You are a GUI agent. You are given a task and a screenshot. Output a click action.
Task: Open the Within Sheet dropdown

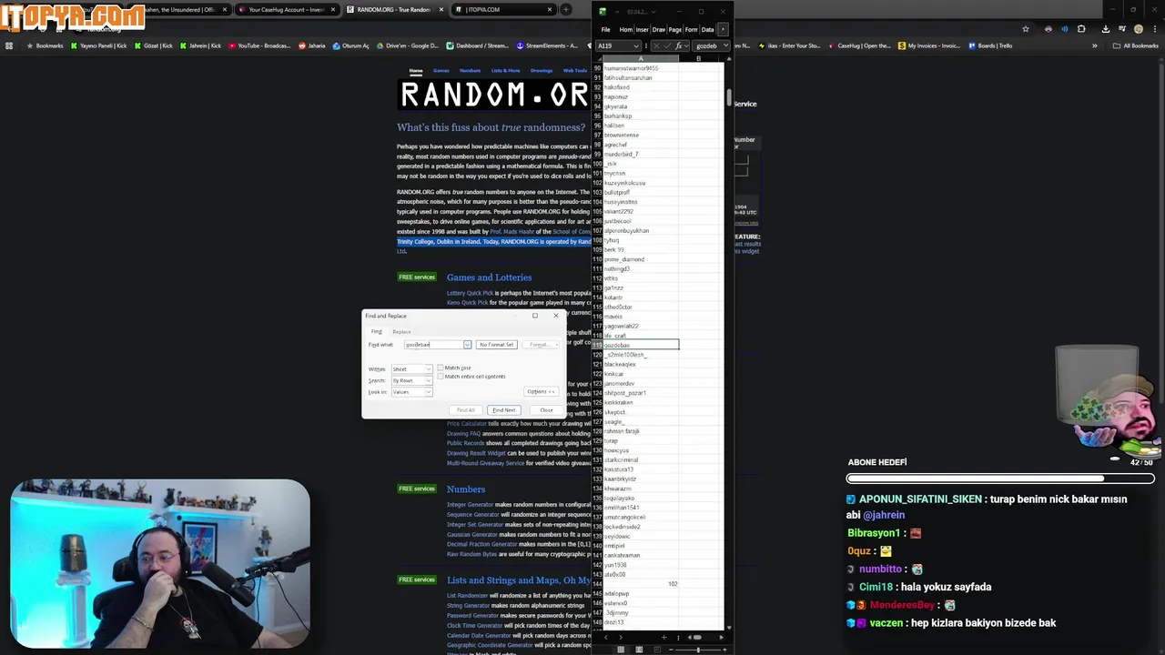click(x=411, y=369)
